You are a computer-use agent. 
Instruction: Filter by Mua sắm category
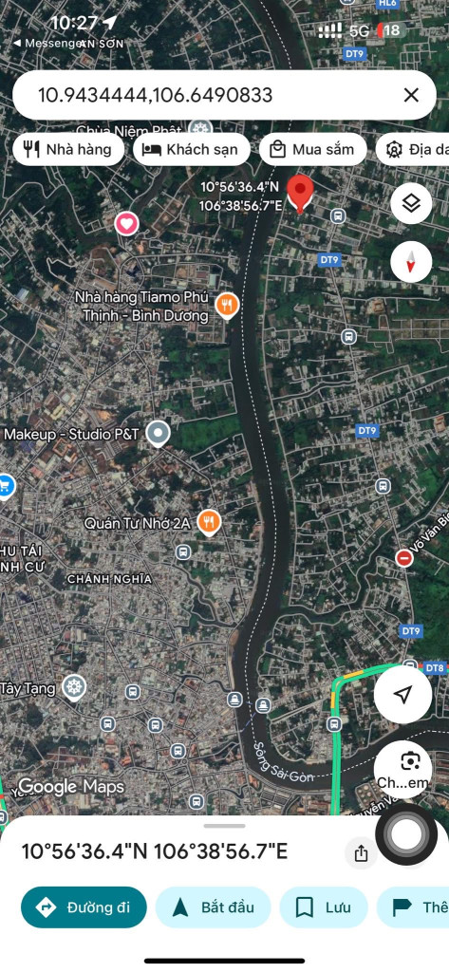pyautogui.click(x=313, y=149)
